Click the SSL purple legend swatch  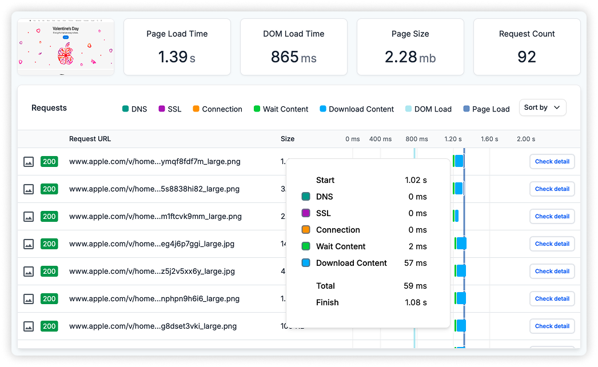(162, 109)
